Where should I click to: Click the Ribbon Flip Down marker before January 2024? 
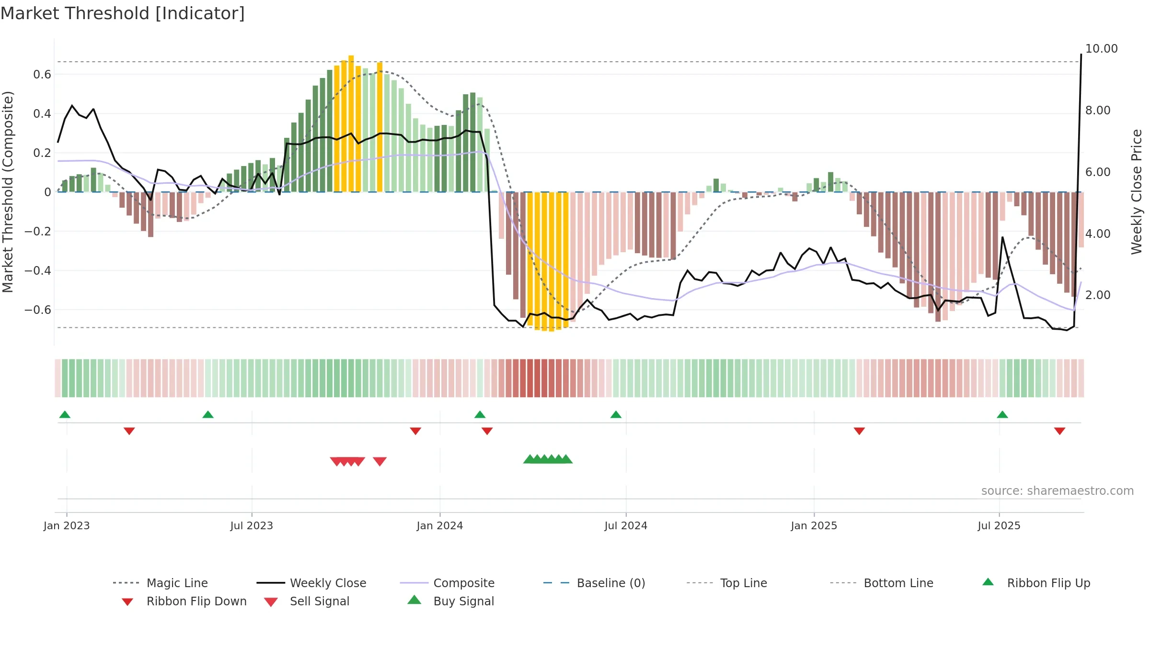click(x=415, y=431)
